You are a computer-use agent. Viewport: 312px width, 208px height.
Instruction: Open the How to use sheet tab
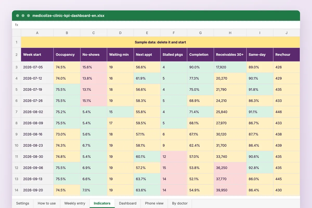[47, 203]
